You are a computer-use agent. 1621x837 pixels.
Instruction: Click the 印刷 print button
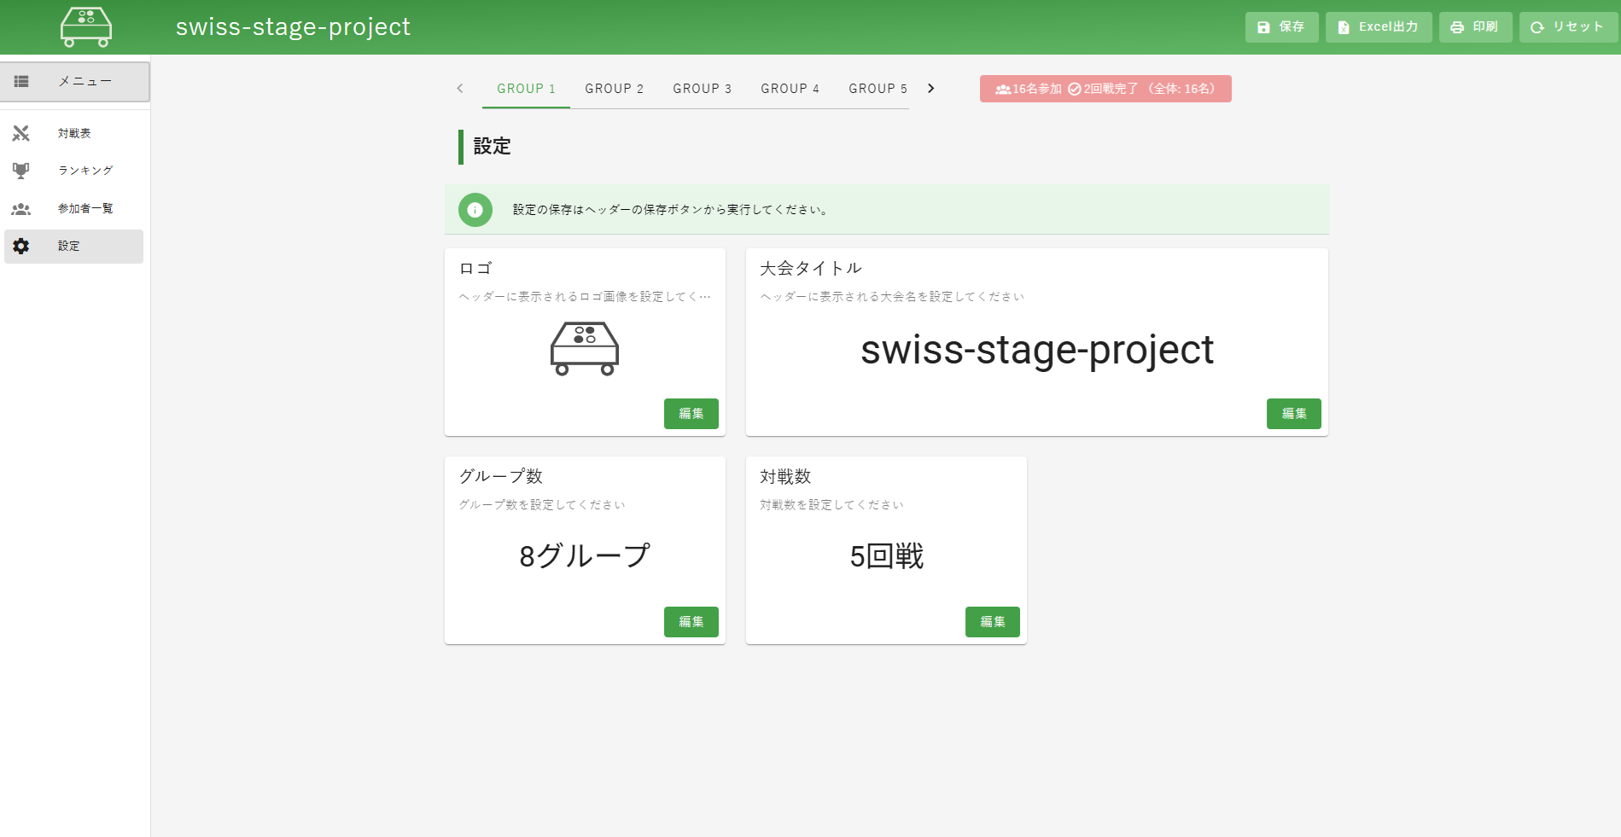(x=1475, y=27)
